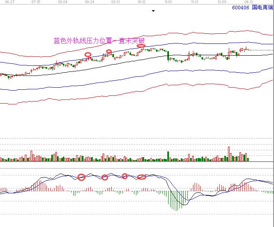The height and width of the screenshot is (227, 274).
Task: Click the 12-09 date label
Action: point(222,2)
